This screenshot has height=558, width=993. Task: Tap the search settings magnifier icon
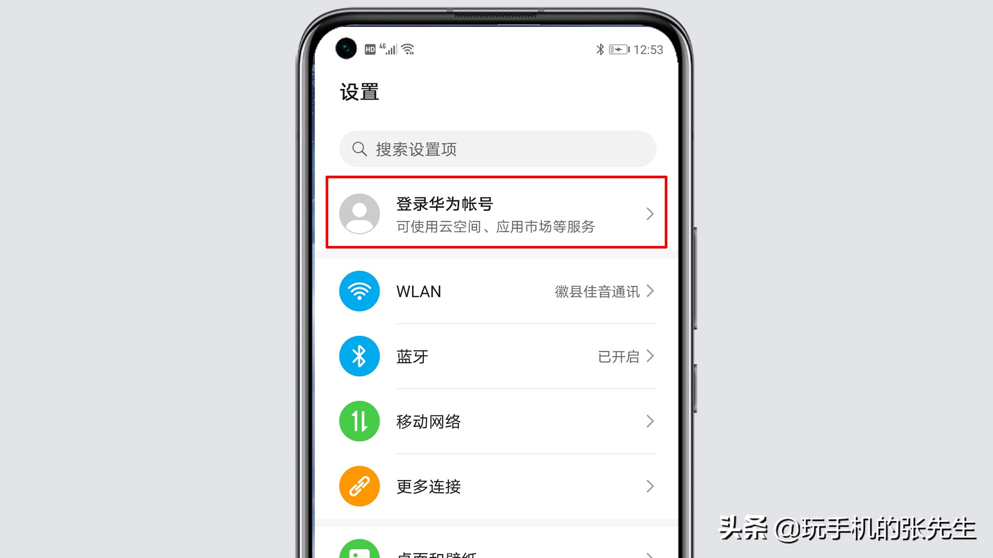pyautogui.click(x=358, y=148)
